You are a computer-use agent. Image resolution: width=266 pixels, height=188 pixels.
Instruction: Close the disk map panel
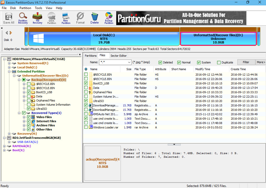click(2, 28)
